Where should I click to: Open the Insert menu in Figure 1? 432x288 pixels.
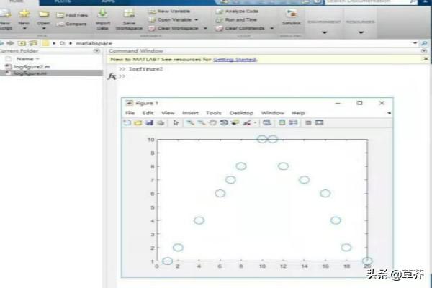tap(190, 113)
